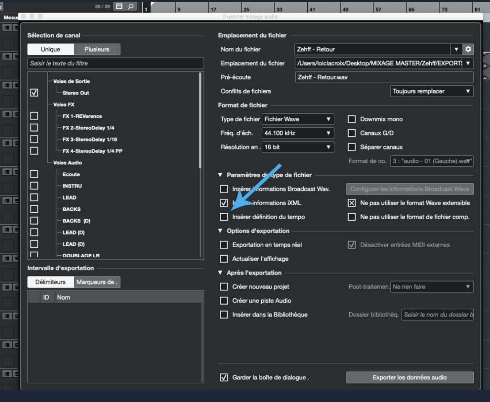Open the file location path dropdown arrow

point(468,63)
